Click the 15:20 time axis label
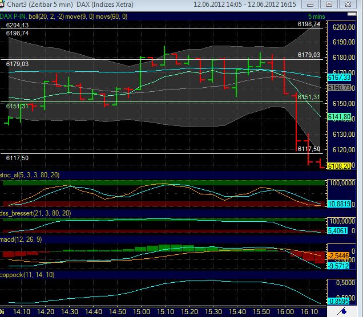Image resolution: width=363 pixels, height=317 pixels. pos(189,312)
